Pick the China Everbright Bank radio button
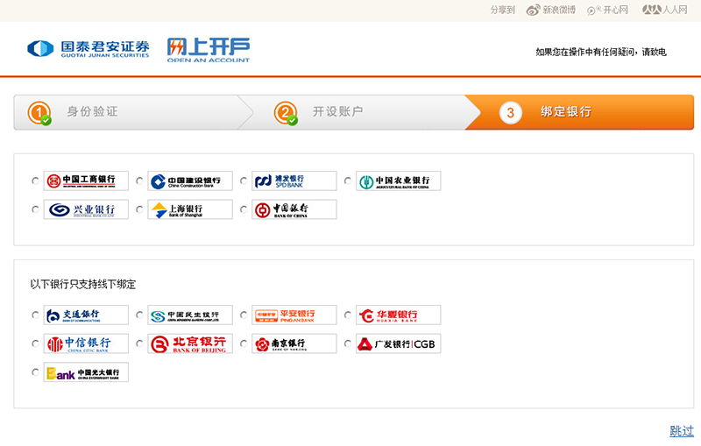The image size is (701, 446). pyautogui.click(x=35, y=372)
